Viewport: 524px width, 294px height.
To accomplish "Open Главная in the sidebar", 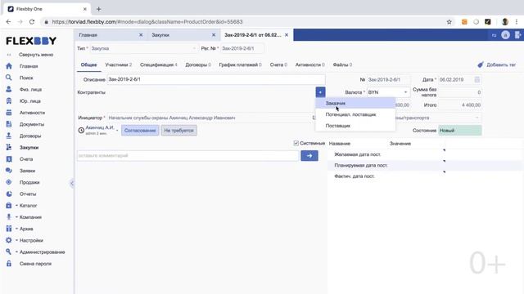I will click(x=29, y=66).
